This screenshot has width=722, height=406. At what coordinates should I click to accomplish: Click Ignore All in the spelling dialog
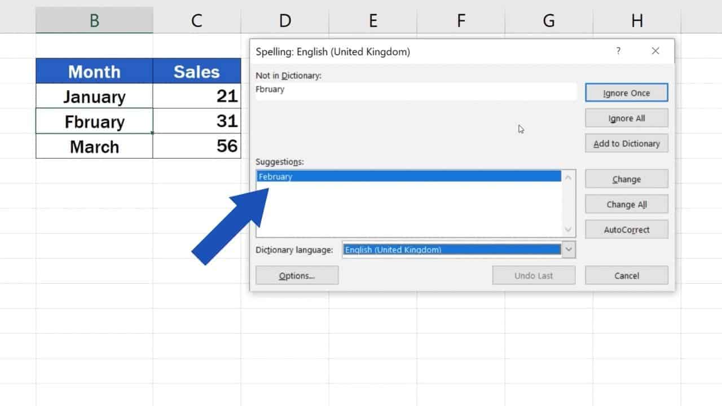(x=626, y=118)
